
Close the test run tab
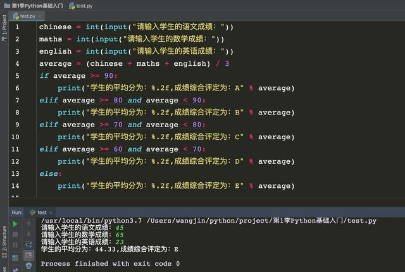tap(51, 213)
